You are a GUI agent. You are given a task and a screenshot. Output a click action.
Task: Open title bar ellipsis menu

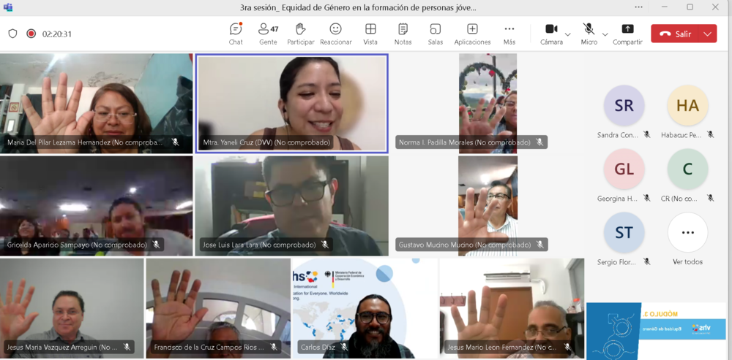tap(639, 7)
